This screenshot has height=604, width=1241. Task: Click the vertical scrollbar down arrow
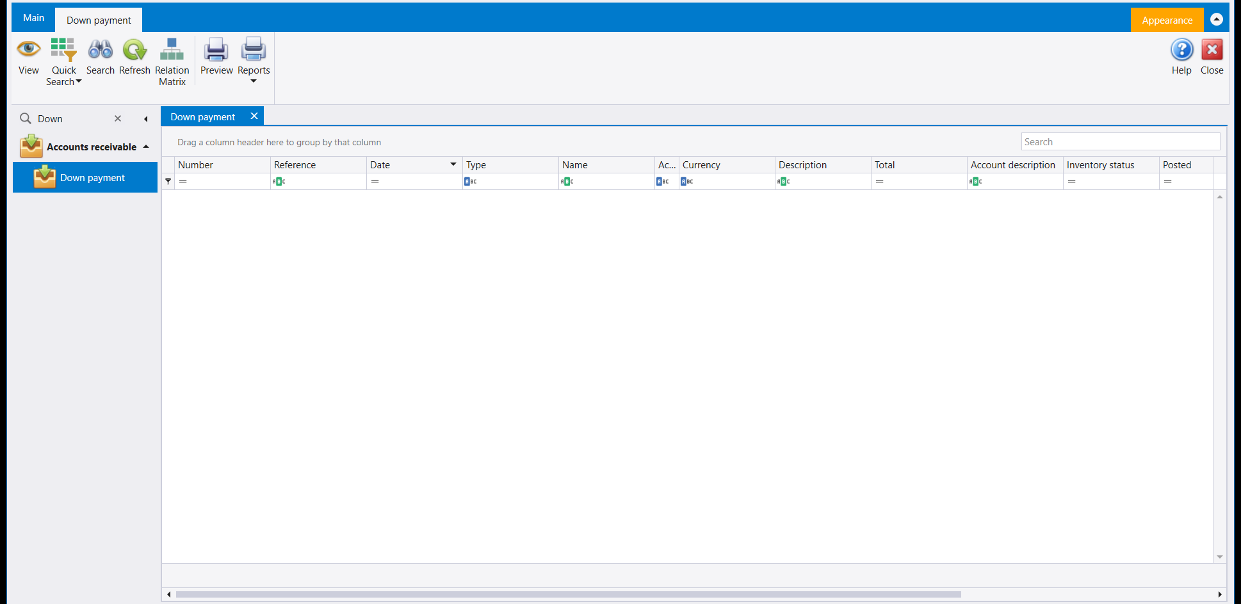click(x=1220, y=557)
